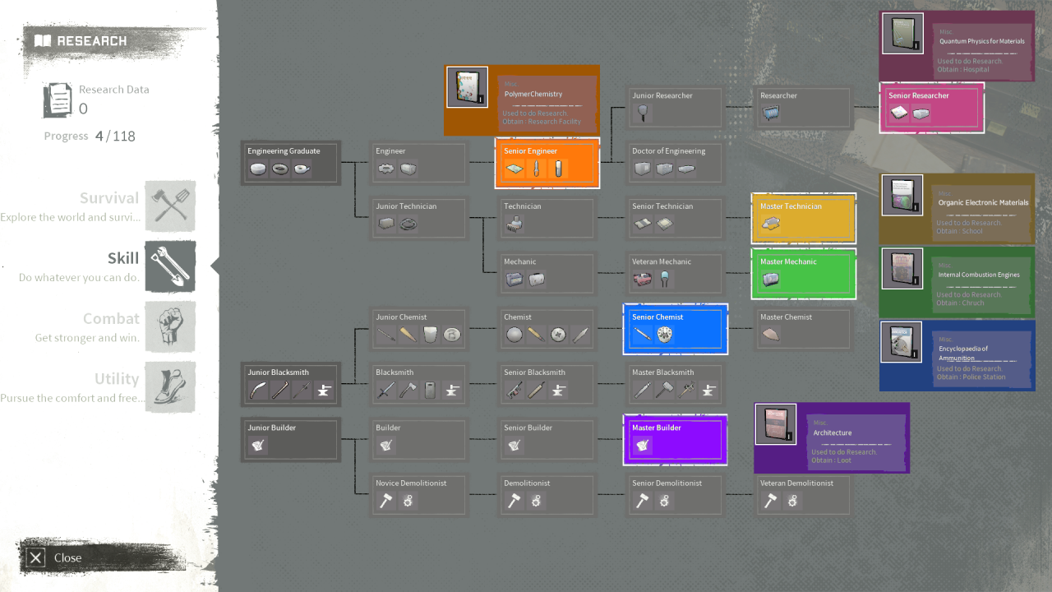Image resolution: width=1052 pixels, height=592 pixels.
Task: Select the Senior Engineer research node
Action: [x=547, y=163]
